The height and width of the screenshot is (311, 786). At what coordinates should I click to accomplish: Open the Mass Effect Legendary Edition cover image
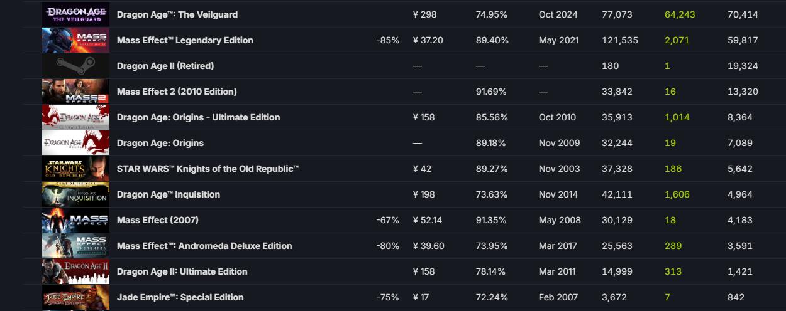pos(75,40)
